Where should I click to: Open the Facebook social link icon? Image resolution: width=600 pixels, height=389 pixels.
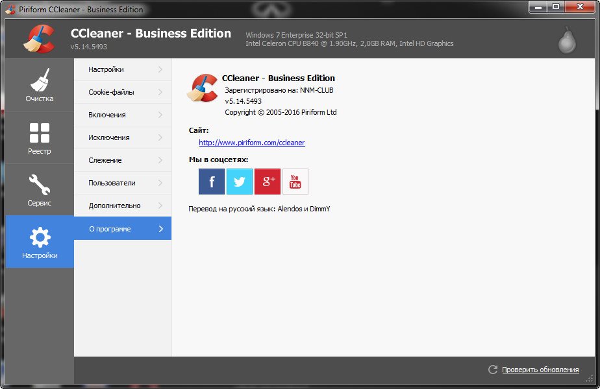(x=211, y=182)
